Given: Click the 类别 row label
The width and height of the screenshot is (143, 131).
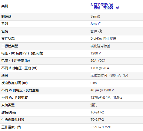Looking at the screenshot, I should click(5, 6).
